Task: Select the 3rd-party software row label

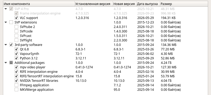Action: pos(28,45)
